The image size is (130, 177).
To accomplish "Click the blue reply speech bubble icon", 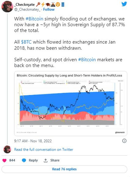I will point(24,160).
